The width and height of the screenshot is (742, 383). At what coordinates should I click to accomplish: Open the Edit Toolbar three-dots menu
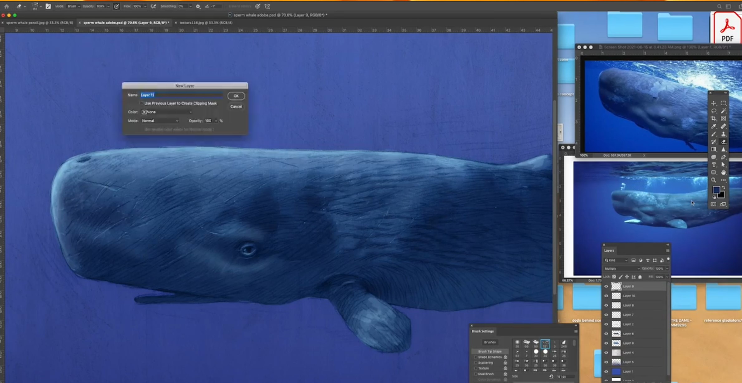[x=724, y=180]
